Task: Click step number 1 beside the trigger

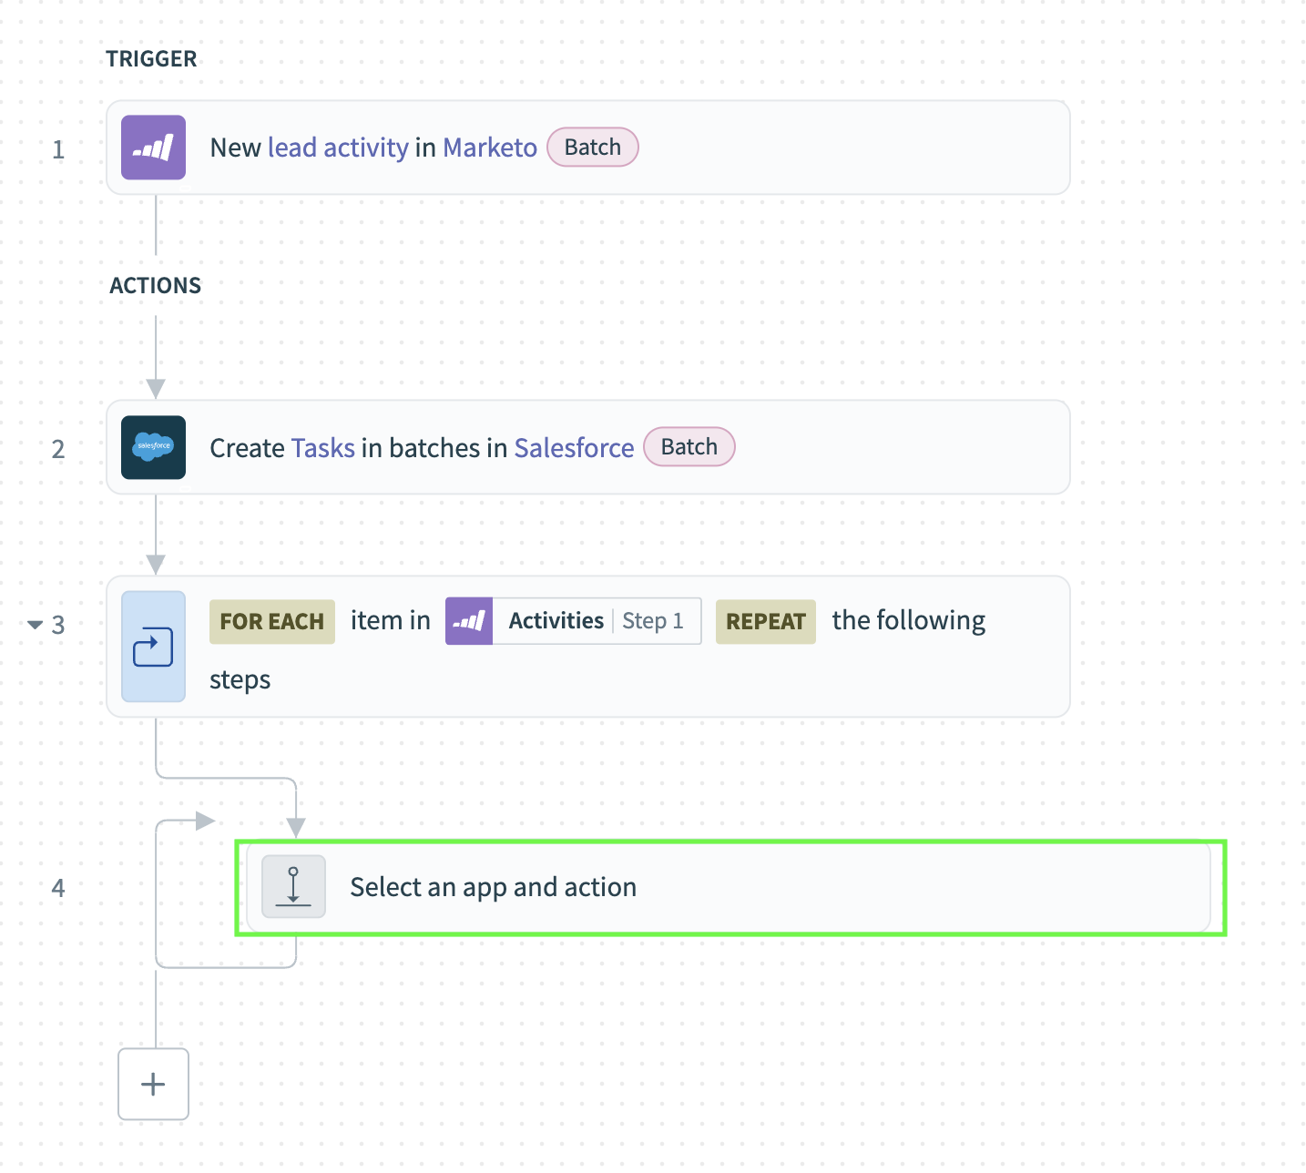Action: pos(58,149)
